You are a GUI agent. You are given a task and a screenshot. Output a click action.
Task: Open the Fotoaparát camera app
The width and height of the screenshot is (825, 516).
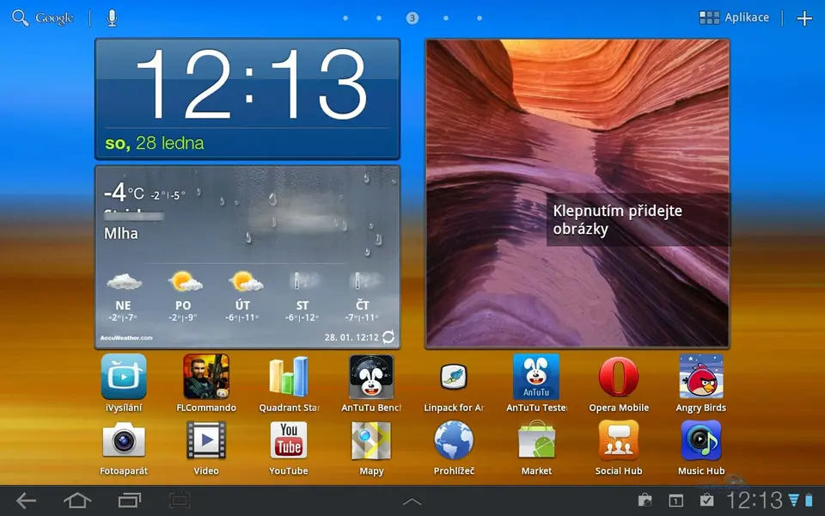(124, 442)
